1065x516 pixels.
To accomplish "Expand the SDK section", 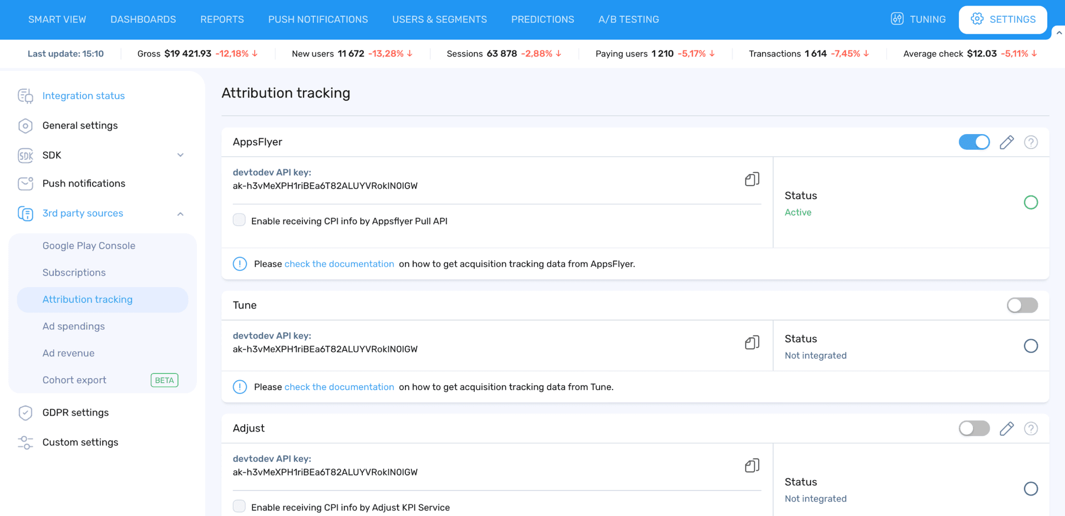I will pos(180,155).
